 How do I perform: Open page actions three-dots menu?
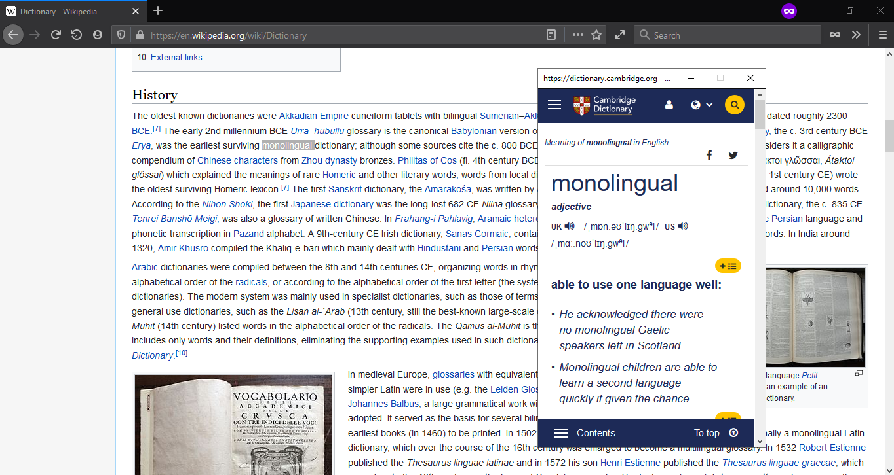click(x=577, y=35)
